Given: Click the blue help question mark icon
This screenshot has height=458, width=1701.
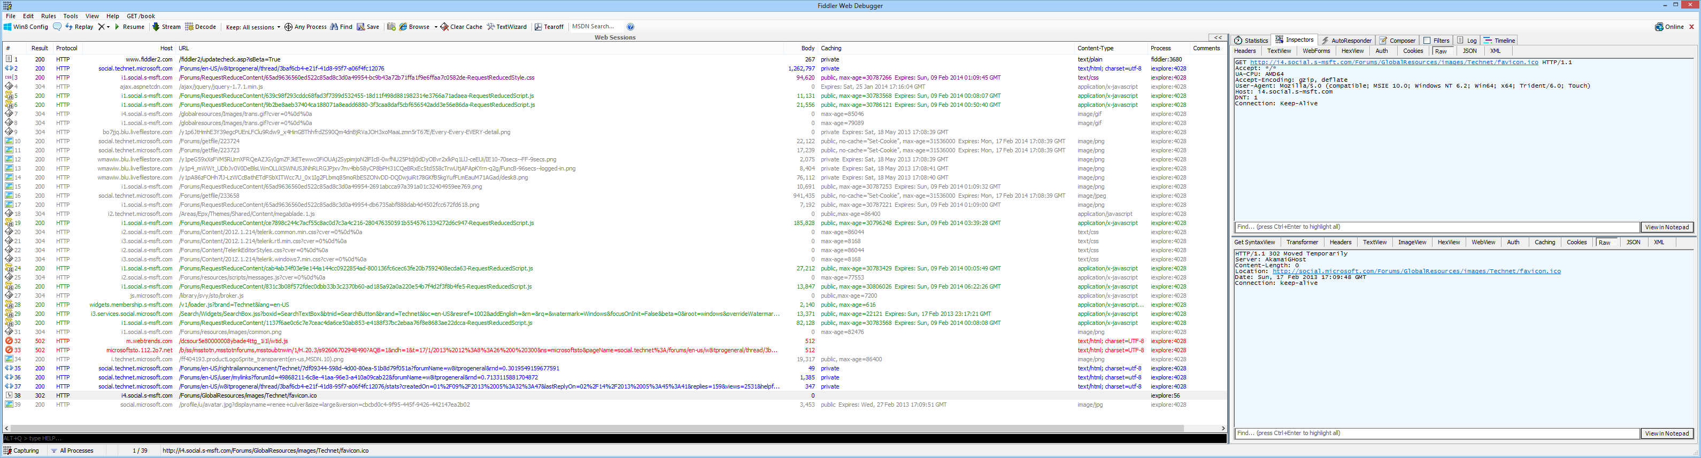Looking at the screenshot, I should 630,27.
